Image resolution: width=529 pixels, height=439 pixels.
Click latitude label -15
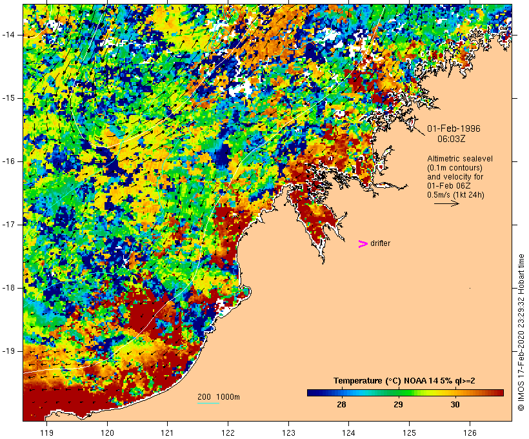tap(8, 98)
